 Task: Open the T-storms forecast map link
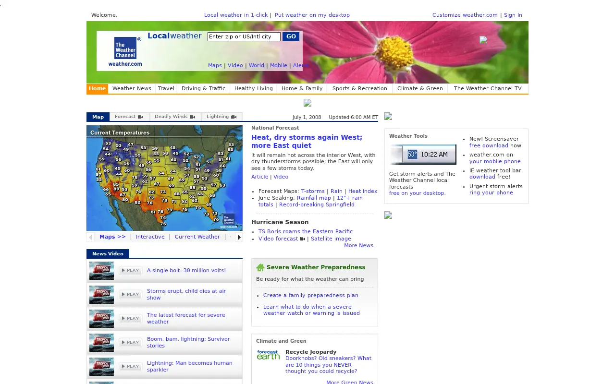[313, 191]
